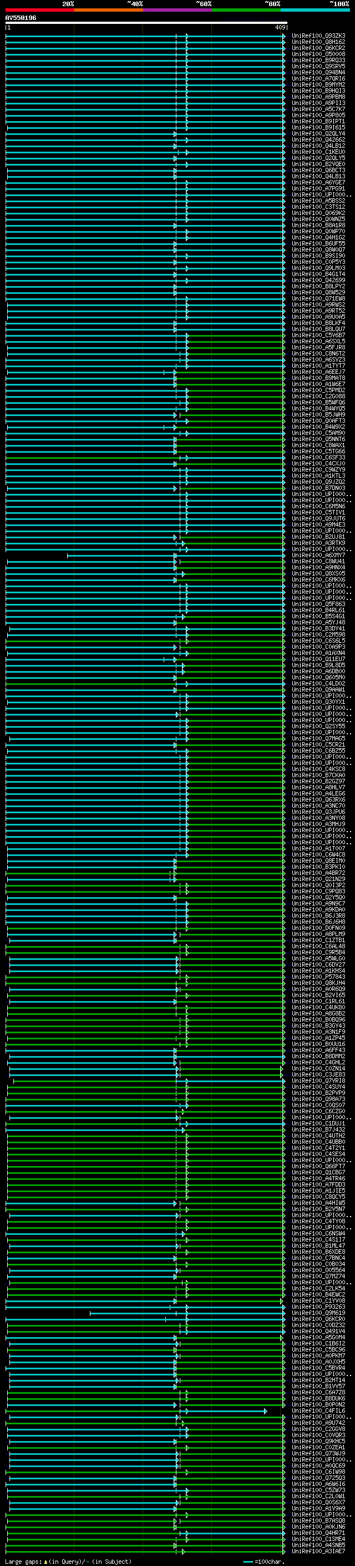Click the UniRef100_C3TS12 entry
Viewport: 355px width, 1566px height.
pyautogui.click(x=318, y=207)
